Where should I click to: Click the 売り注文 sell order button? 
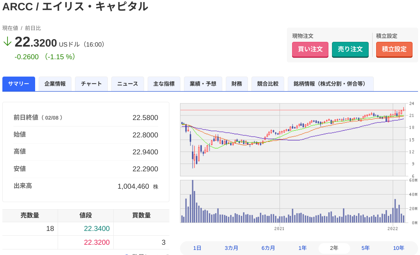click(x=350, y=50)
